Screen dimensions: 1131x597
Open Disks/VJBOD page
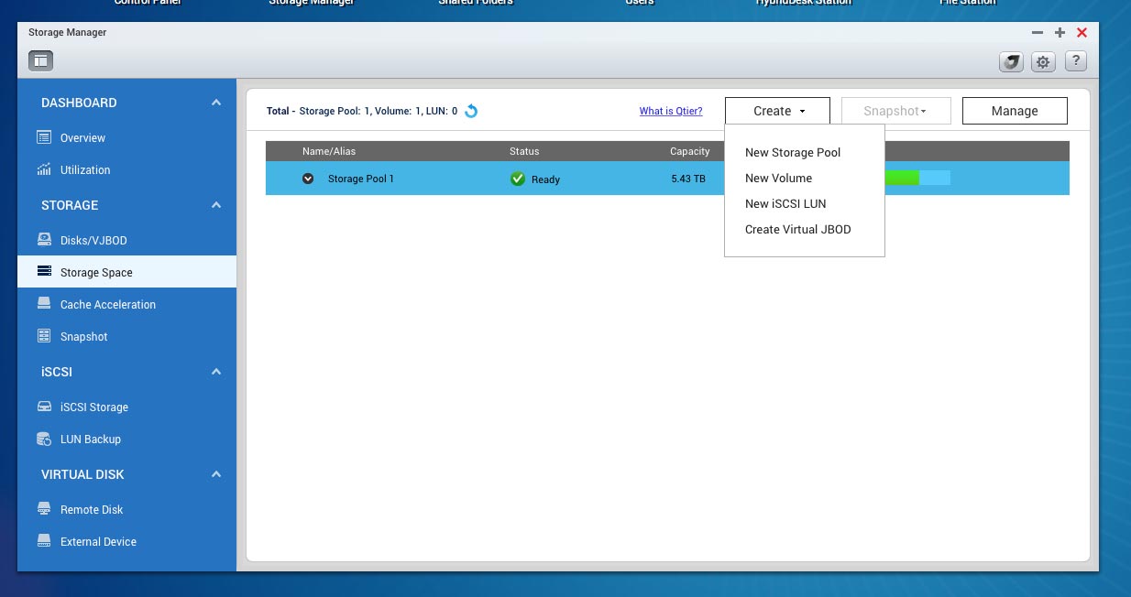point(93,241)
